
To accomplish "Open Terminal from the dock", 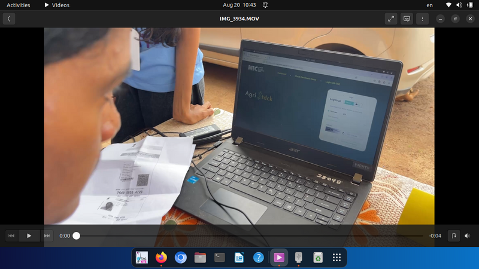I will [220, 257].
